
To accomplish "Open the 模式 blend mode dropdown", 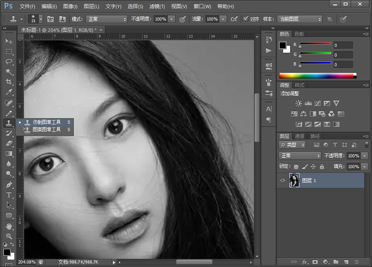I will [x=106, y=19].
